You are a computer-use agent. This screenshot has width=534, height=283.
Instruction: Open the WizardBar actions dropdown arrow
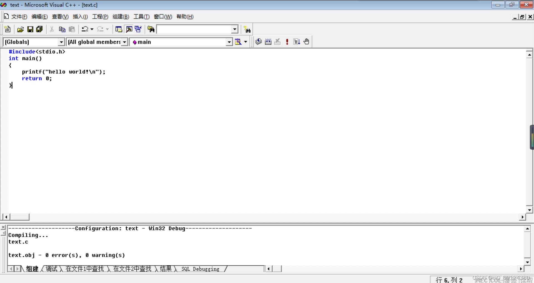(246, 42)
